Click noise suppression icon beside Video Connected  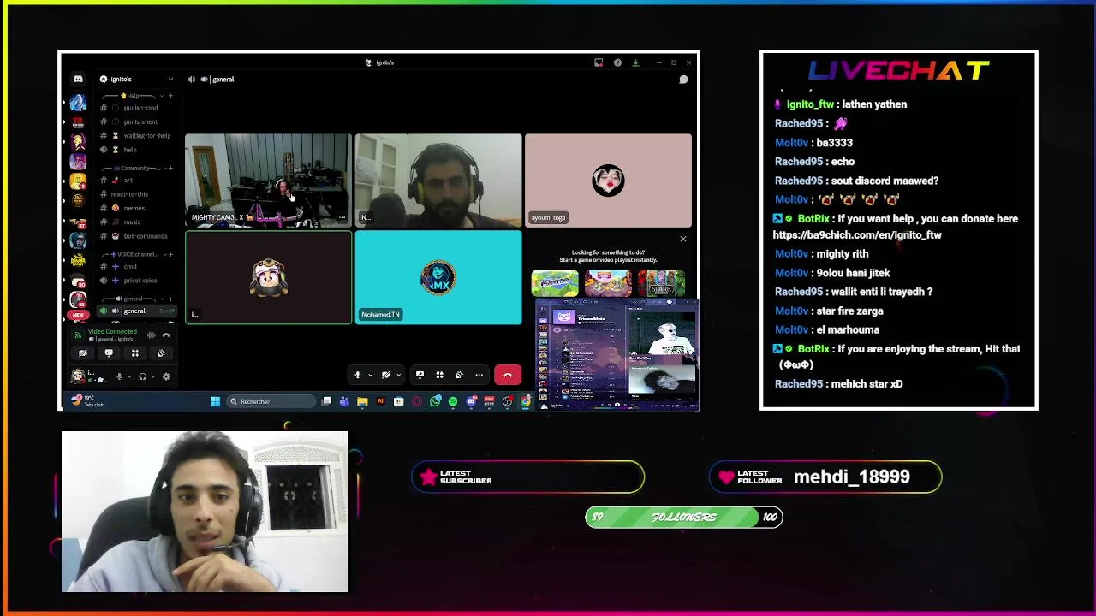click(x=152, y=335)
